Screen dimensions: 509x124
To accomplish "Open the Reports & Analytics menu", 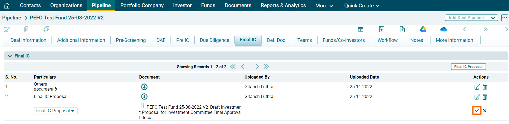I will click(283, 5).
